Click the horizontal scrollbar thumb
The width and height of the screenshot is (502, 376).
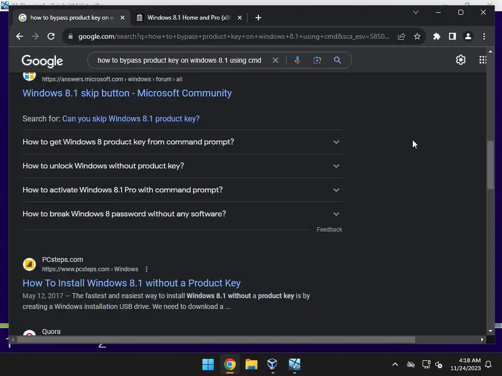coord(216,340)
